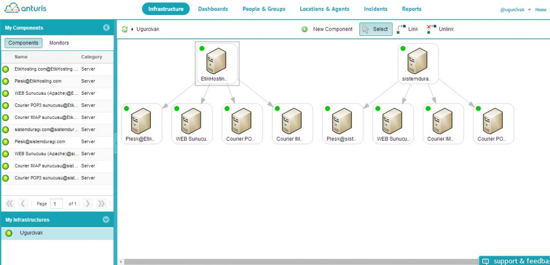Screen dimensions: 550x265
Task: Select the WEB Sunucu.. node under EtikHostin
Action: [x=192, y=124]
